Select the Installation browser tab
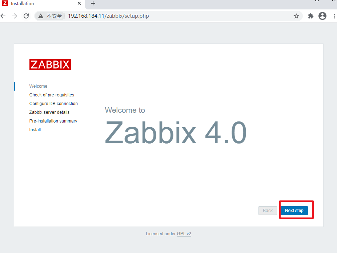The image size is (337, 253). pos(42,4)
